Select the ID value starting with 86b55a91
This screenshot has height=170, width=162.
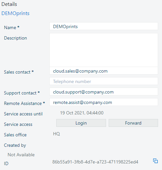pyautogui.click(x=95, y=162)
